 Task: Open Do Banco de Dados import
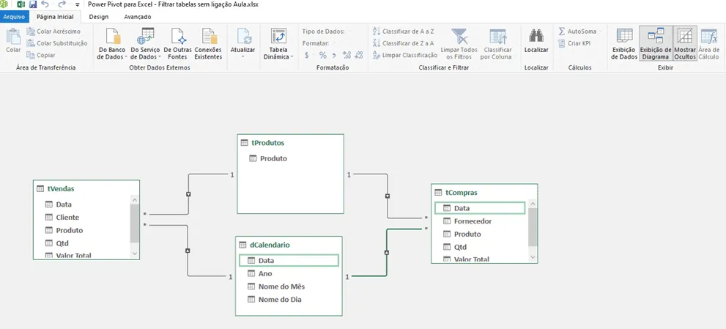(x=113, y=44)
